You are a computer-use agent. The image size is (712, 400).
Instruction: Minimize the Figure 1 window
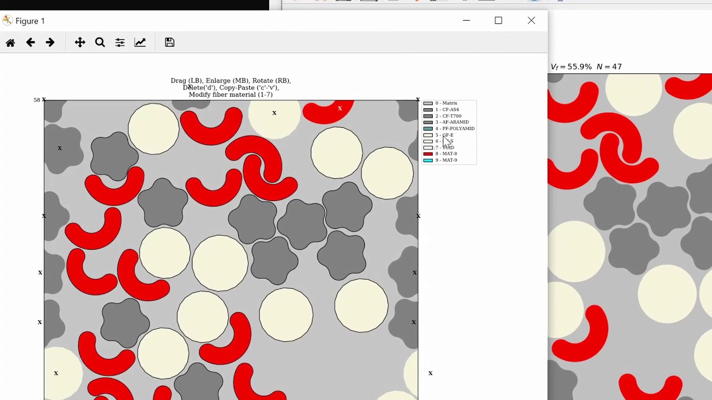point(466,21)
